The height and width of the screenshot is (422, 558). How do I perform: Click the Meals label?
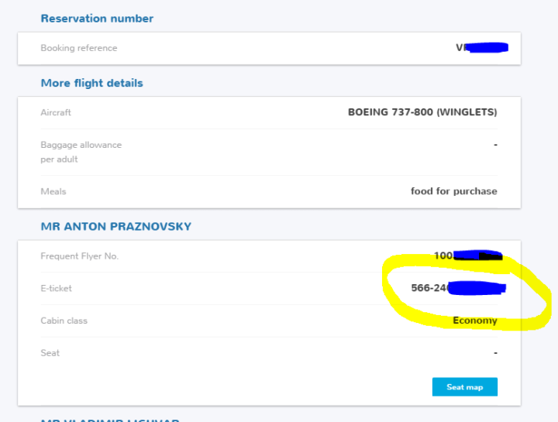[53, 191]
